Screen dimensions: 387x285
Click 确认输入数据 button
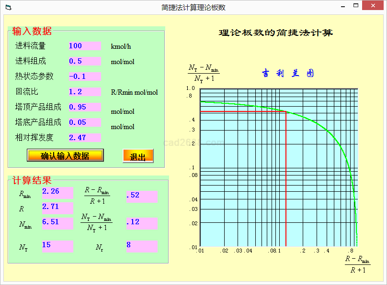click(x=65, y=155)
